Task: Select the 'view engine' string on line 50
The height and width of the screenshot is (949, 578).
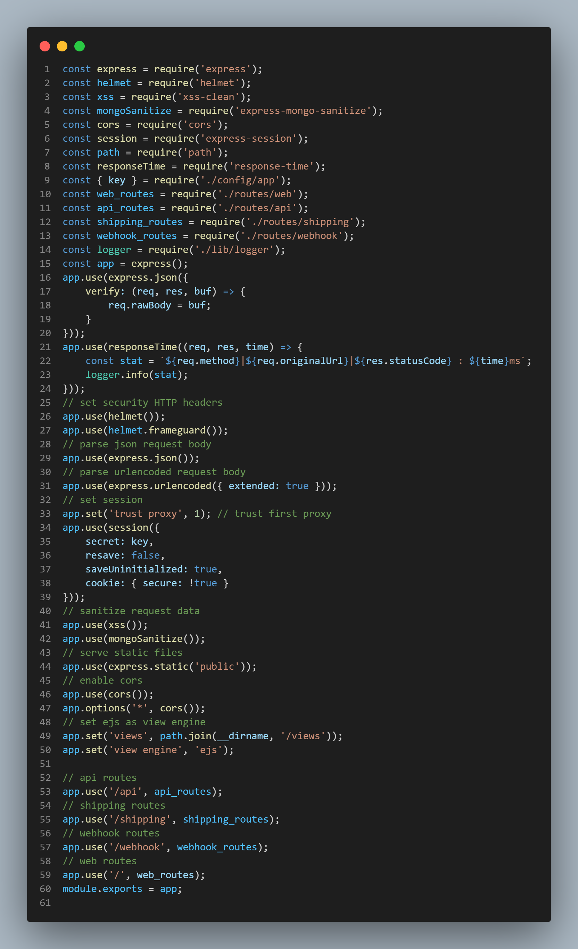Action: click(145, 750)
